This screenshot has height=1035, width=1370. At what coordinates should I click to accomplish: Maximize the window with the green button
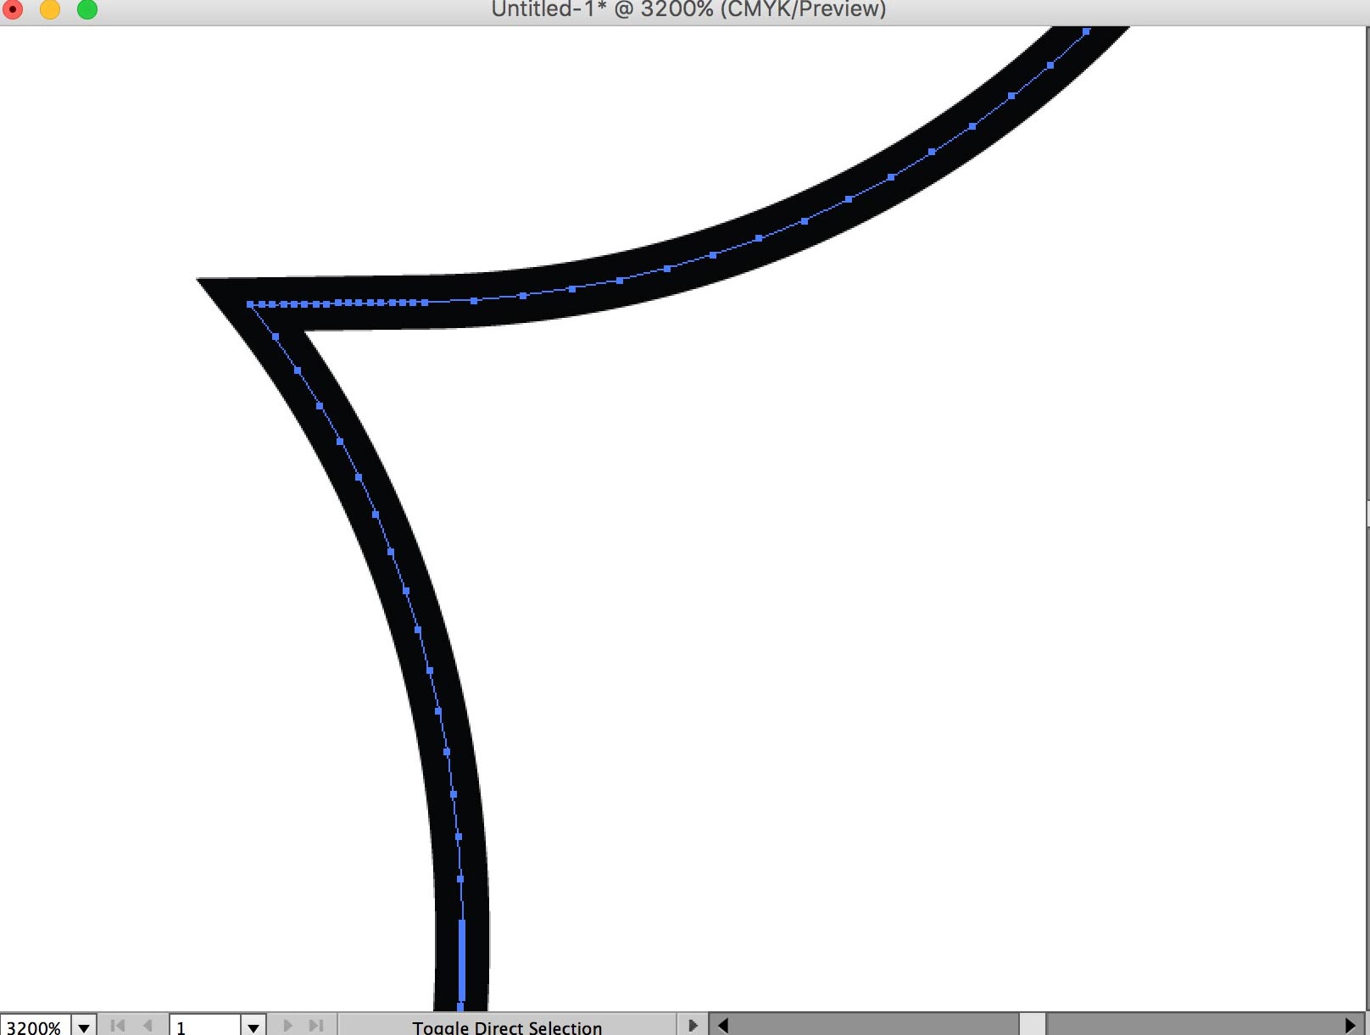[87, 9]
